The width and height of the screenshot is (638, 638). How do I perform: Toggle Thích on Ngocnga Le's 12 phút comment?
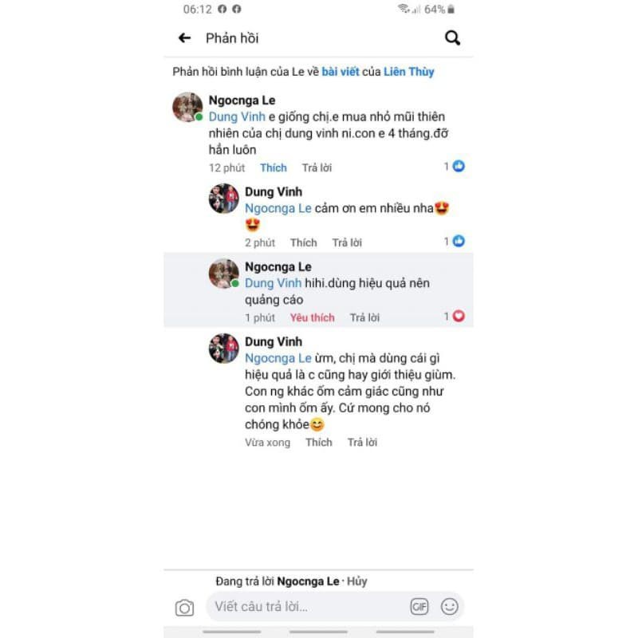click(x=274, y=167)
